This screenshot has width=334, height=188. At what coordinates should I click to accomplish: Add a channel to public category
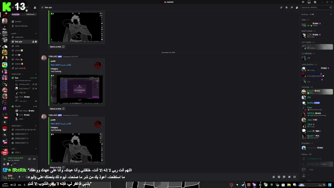[36, 33]
